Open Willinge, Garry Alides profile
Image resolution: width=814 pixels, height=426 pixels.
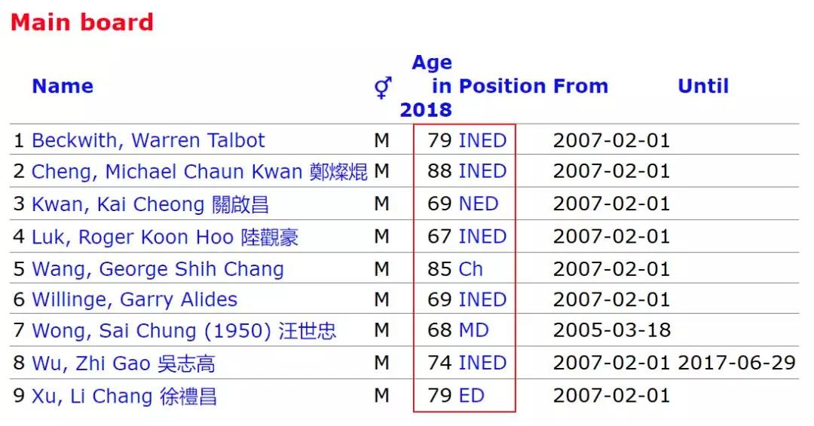(134, 300)
